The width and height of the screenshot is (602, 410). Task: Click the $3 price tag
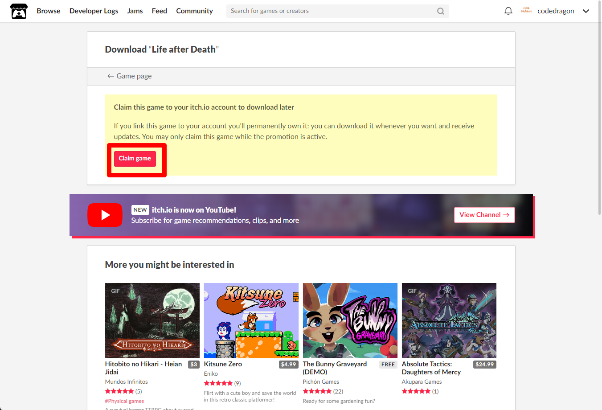pos(194,365)
